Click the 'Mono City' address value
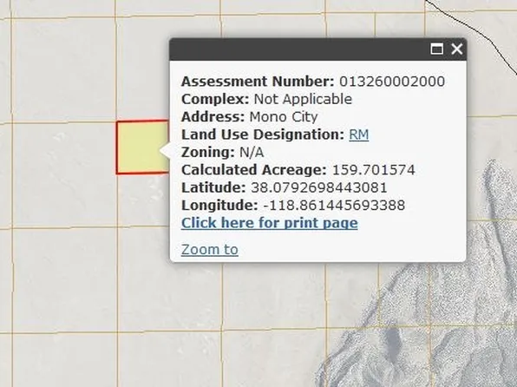 pyautogui.click(x=284, y=117)
